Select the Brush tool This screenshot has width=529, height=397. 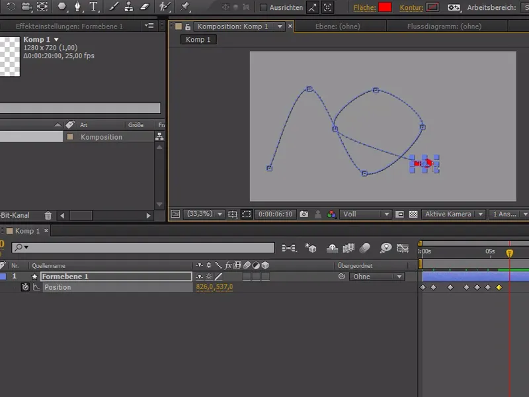point(113,7)
